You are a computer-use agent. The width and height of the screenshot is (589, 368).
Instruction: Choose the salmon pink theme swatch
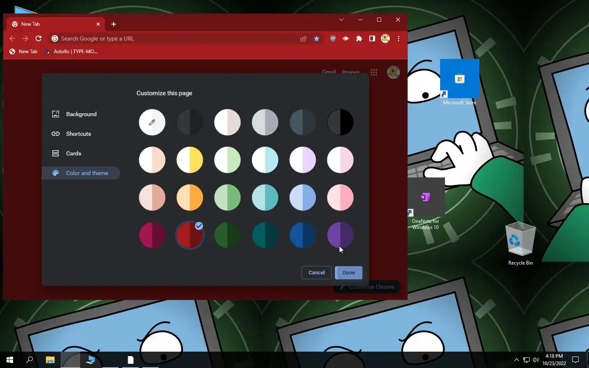(x=152, y=197)
